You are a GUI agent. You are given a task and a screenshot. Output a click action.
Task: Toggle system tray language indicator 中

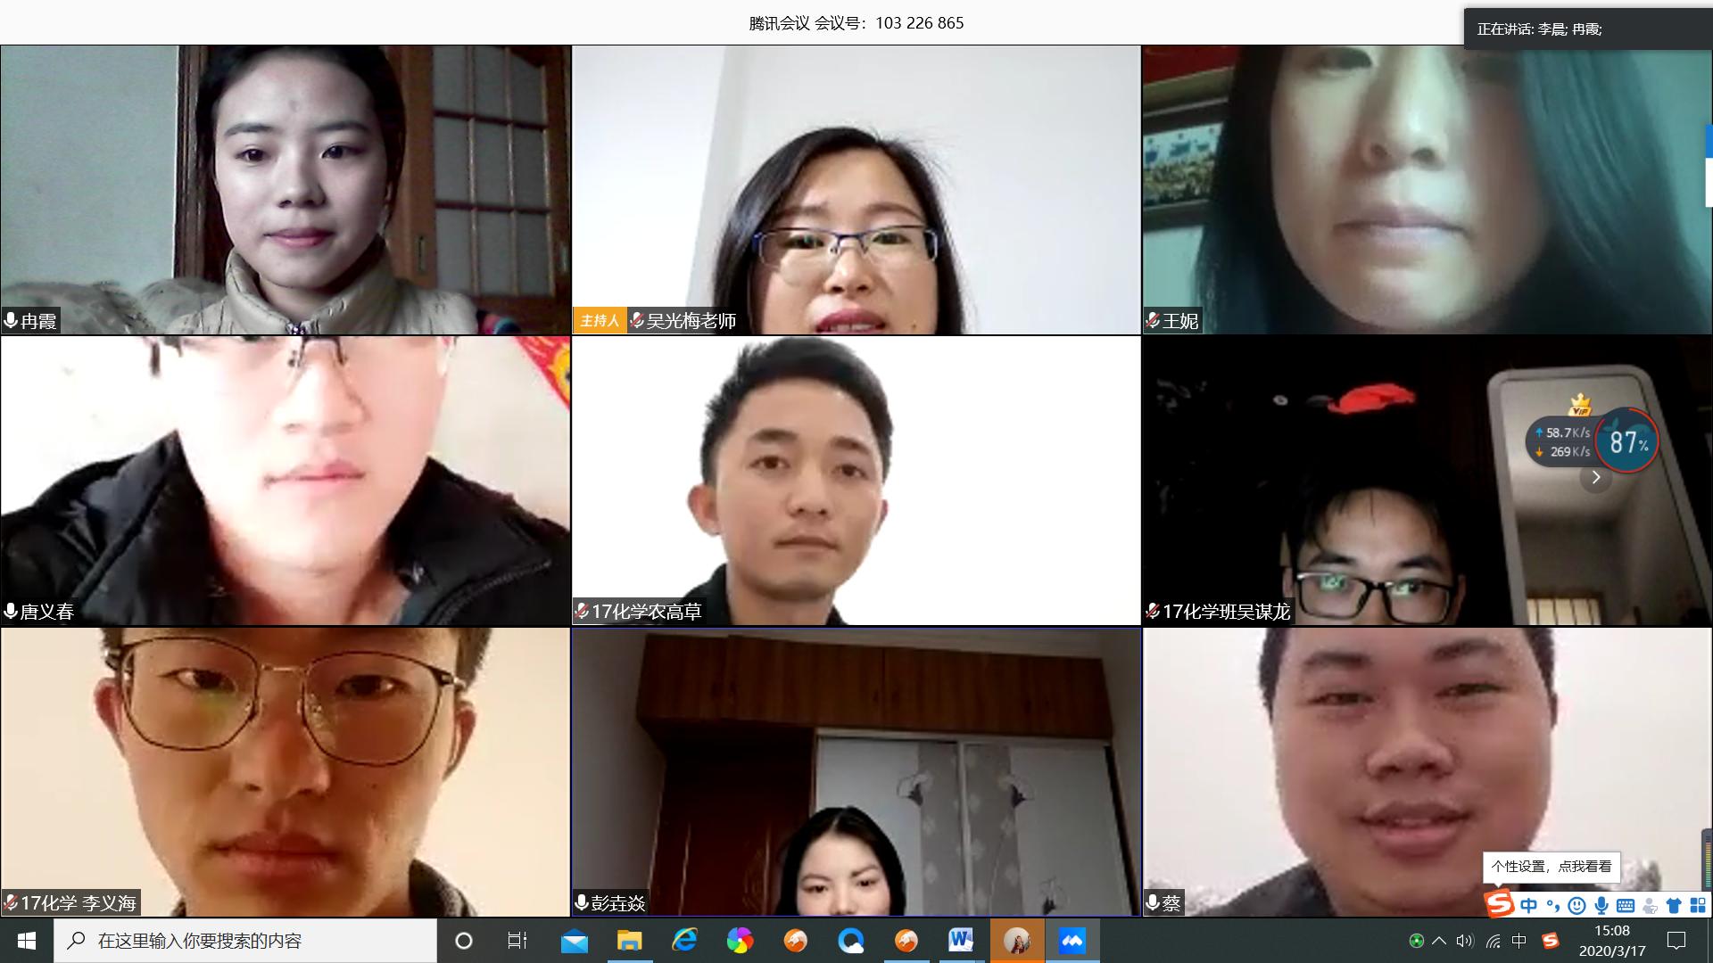1519,941
